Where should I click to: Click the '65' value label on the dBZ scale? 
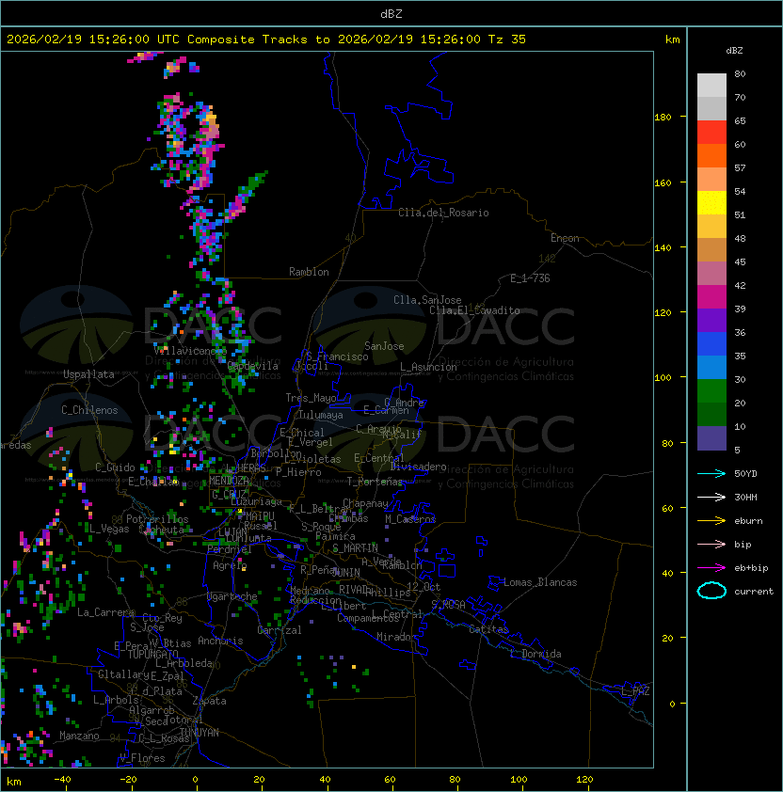pyautogui.click(x=740, y=120)
